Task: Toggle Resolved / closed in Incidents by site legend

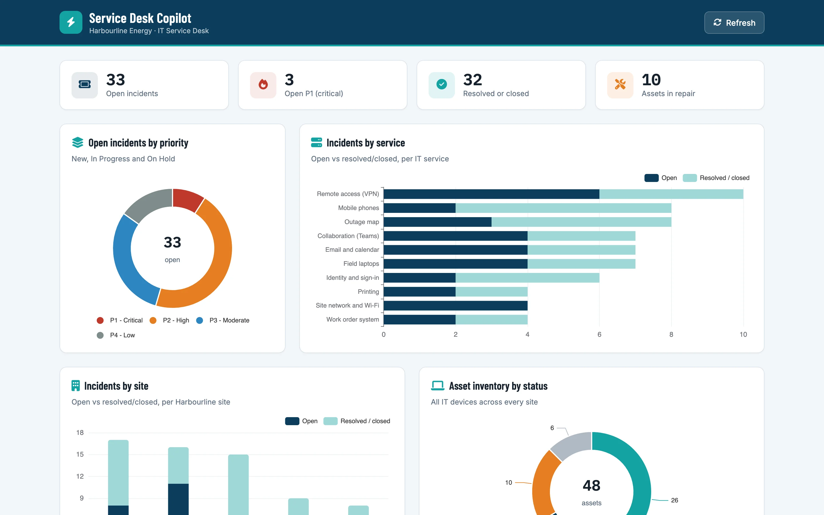Action: (x=356, y=421)
